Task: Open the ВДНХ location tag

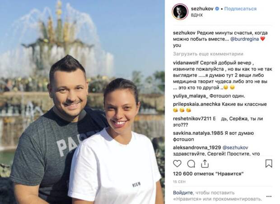Action: click(196, 15)
